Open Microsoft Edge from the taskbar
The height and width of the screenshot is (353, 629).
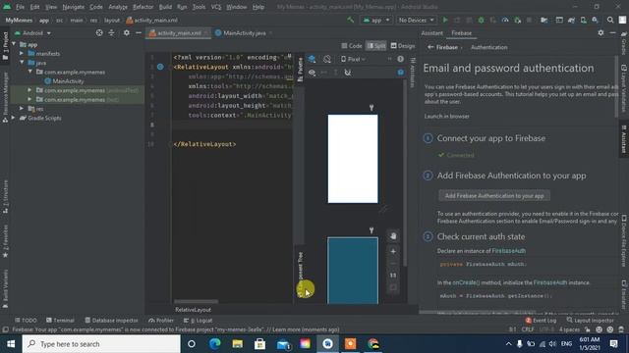[x=215, y=344]
